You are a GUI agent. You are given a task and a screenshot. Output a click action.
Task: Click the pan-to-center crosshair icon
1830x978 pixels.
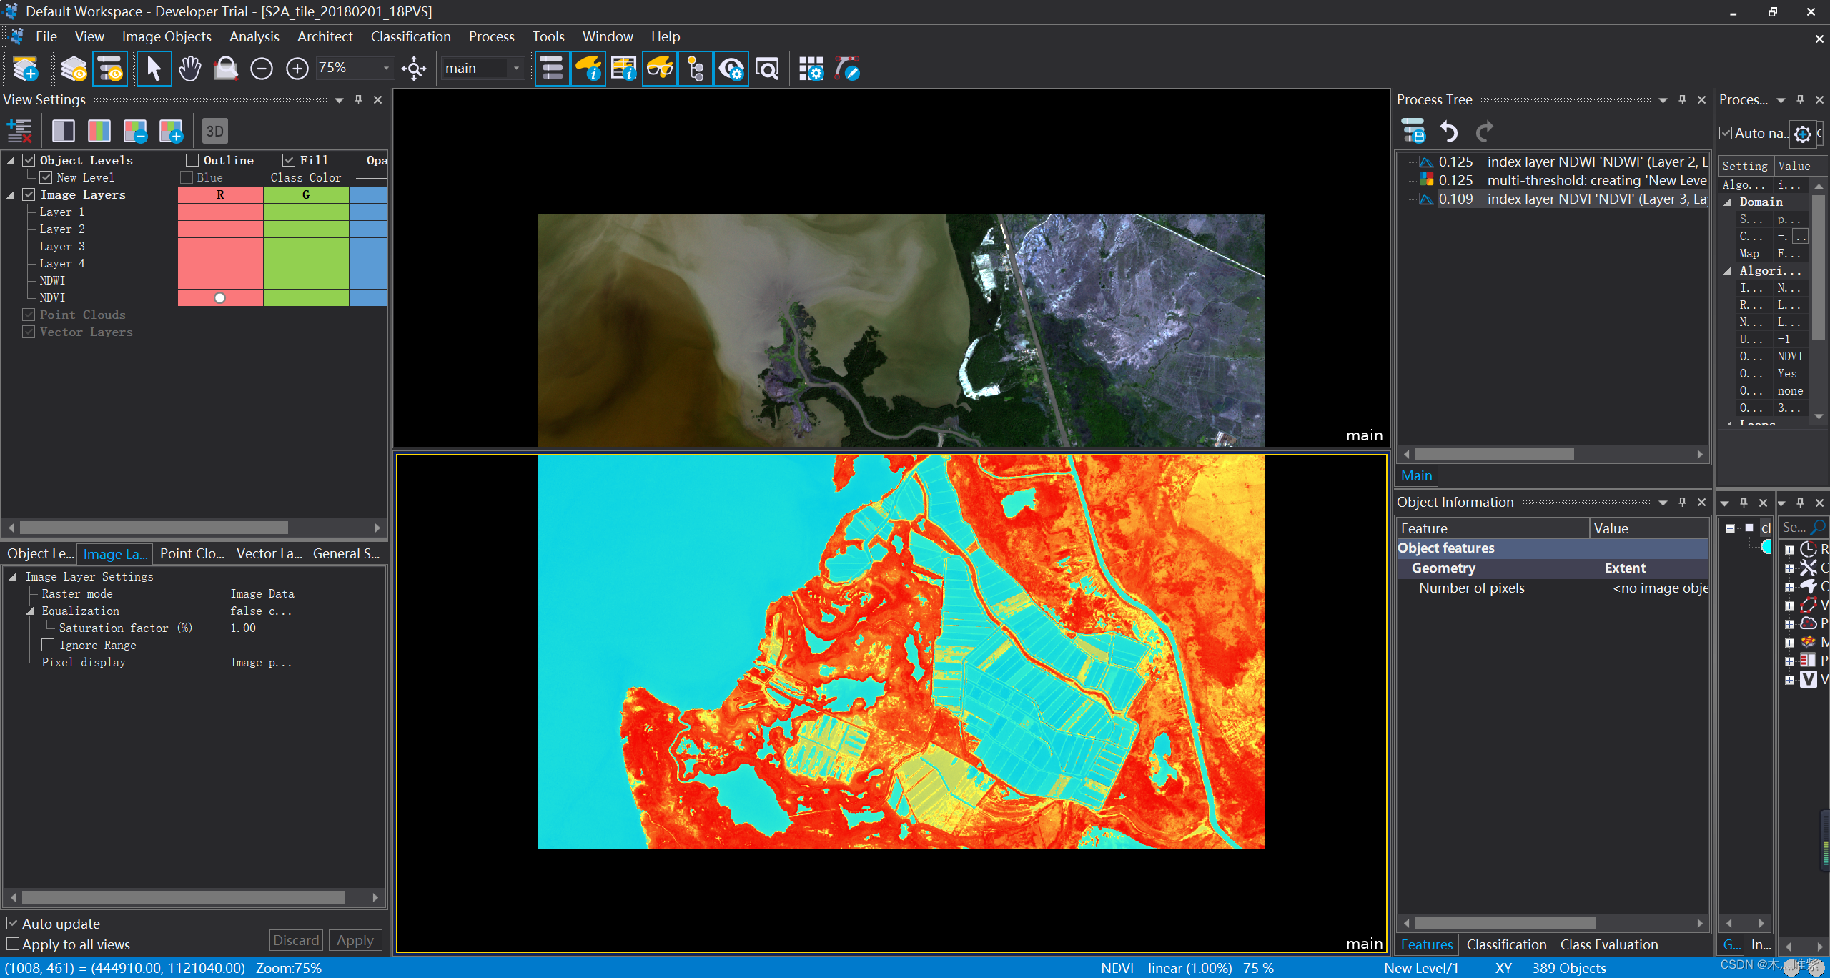coord(414,69)
